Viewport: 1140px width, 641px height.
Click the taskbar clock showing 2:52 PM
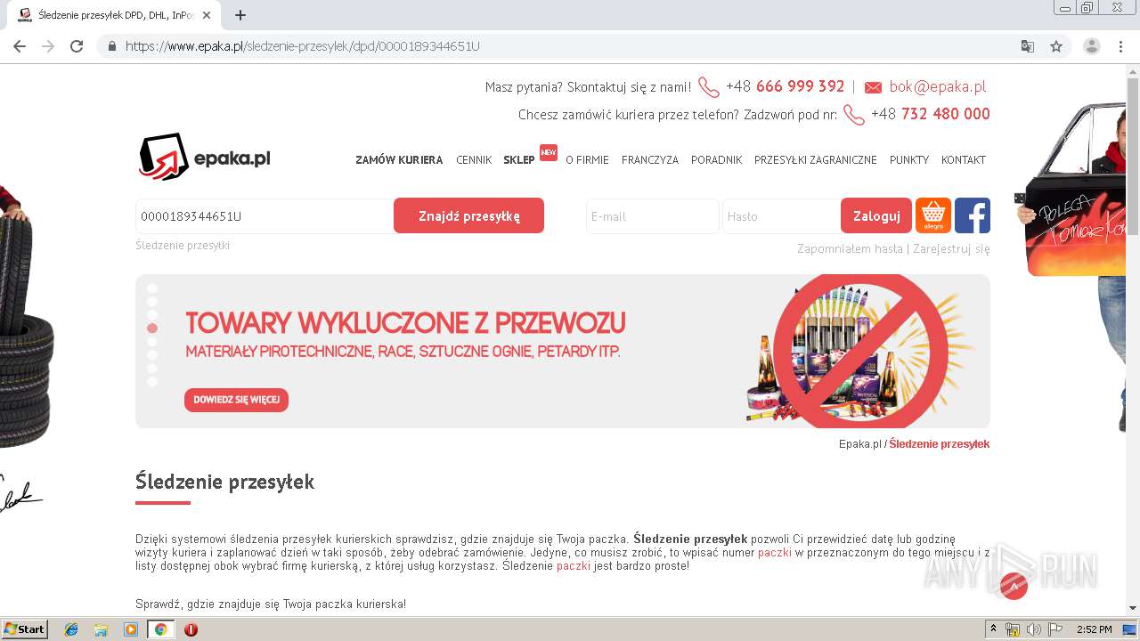[x=1094, y=629]
